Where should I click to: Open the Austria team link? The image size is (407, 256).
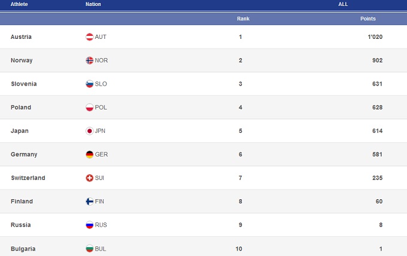pyautogui.click(x=21, y=37)
